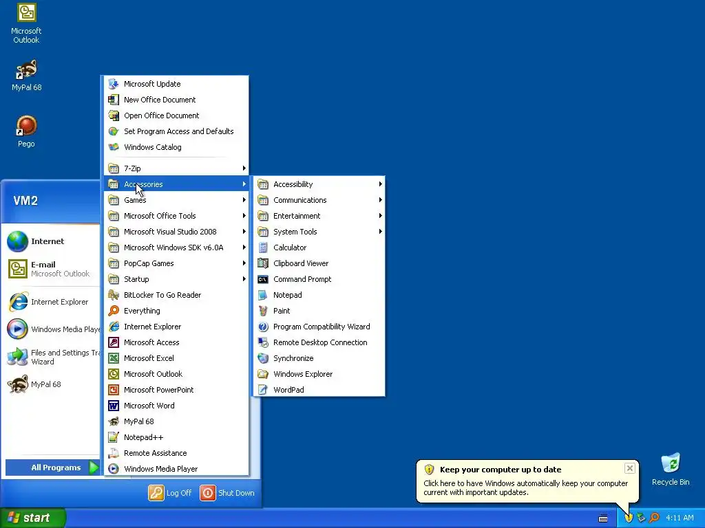Open pinned Internet item in Start menu
The image size is (705, 528).
pyautogui.click(x=52, y=241)
